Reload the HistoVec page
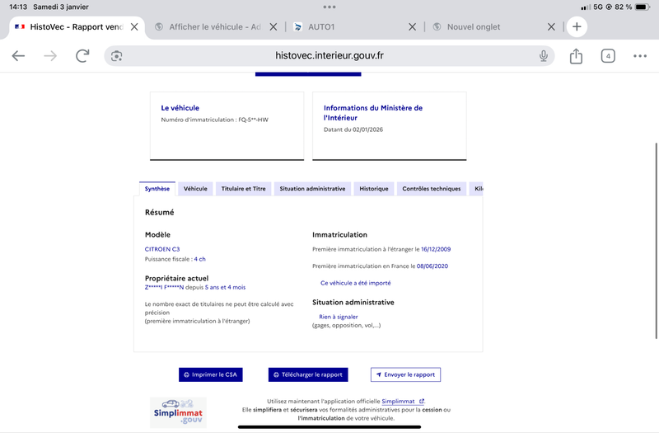This screenshot has width=659, height=433. (x=82, y=56)
